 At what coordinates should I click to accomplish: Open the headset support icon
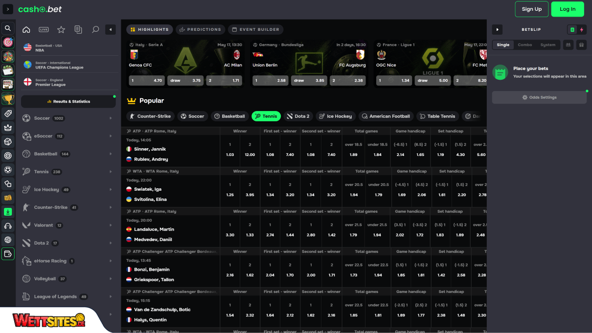click(8, 226)
